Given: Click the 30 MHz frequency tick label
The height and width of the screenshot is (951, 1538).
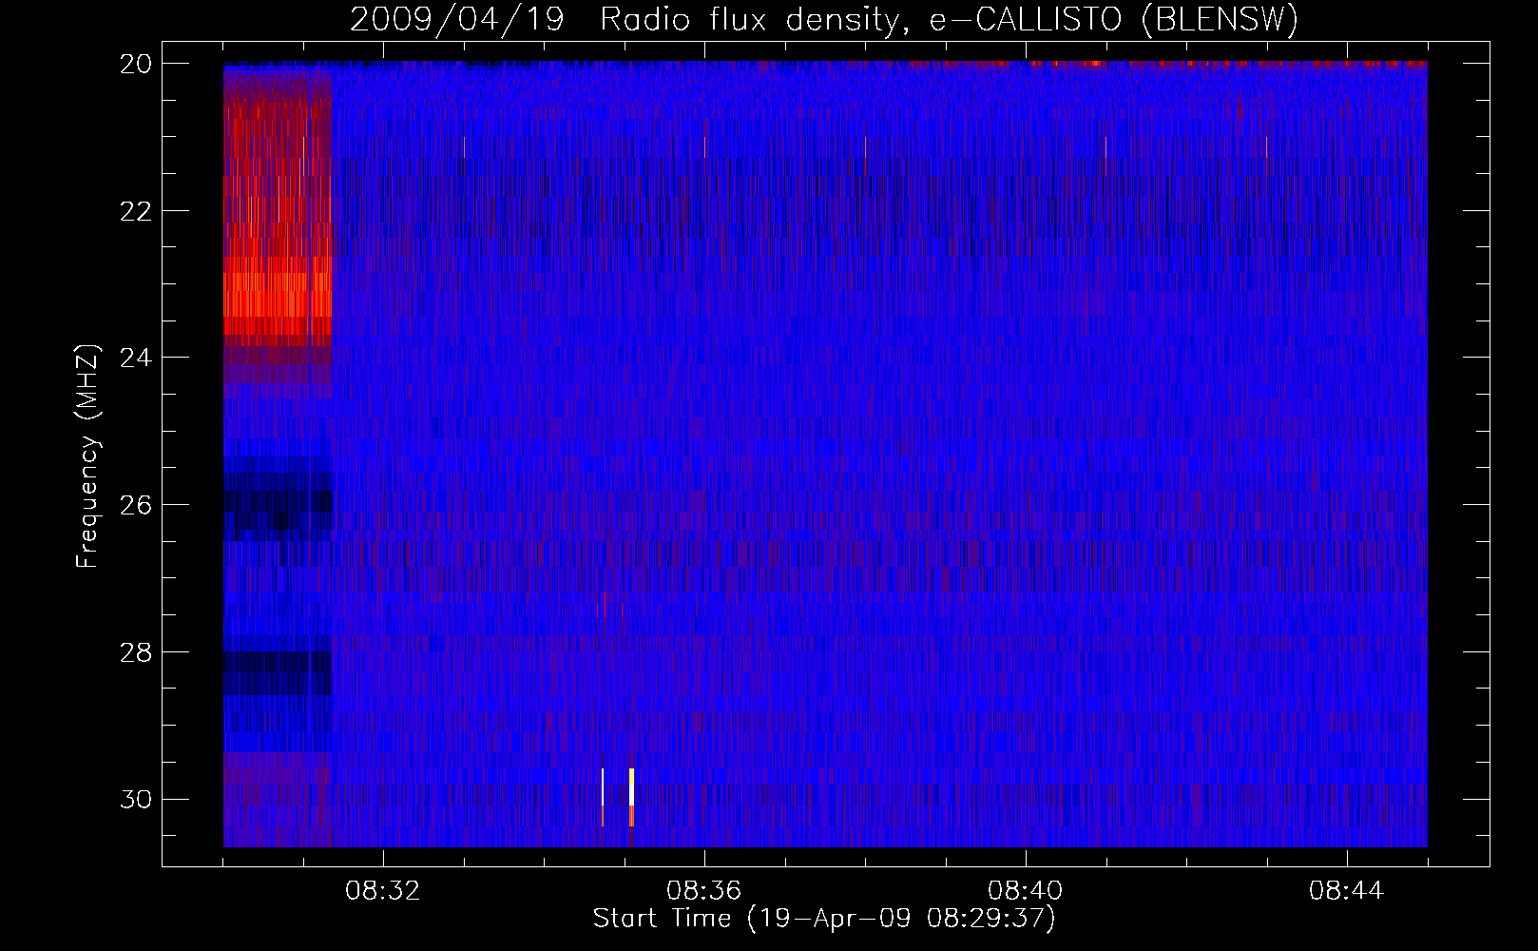Looking at the screenshot, I should click(136, 799).
